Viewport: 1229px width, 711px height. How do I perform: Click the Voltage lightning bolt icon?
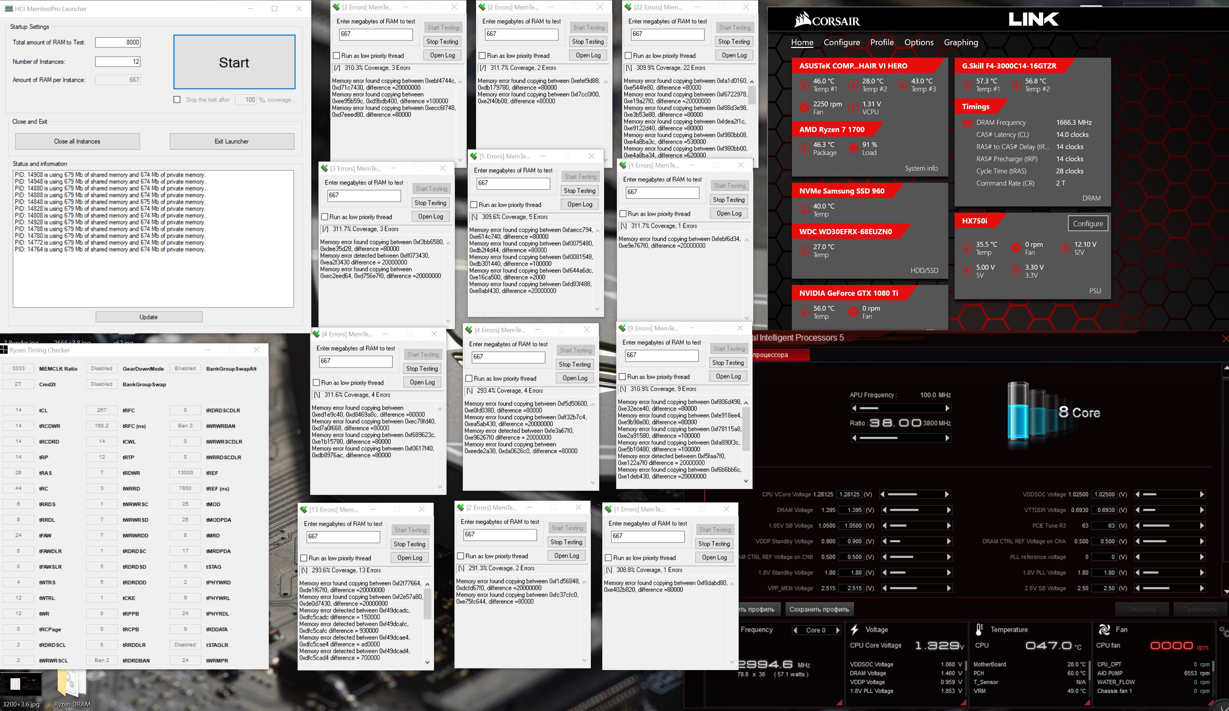click(854, 629)
